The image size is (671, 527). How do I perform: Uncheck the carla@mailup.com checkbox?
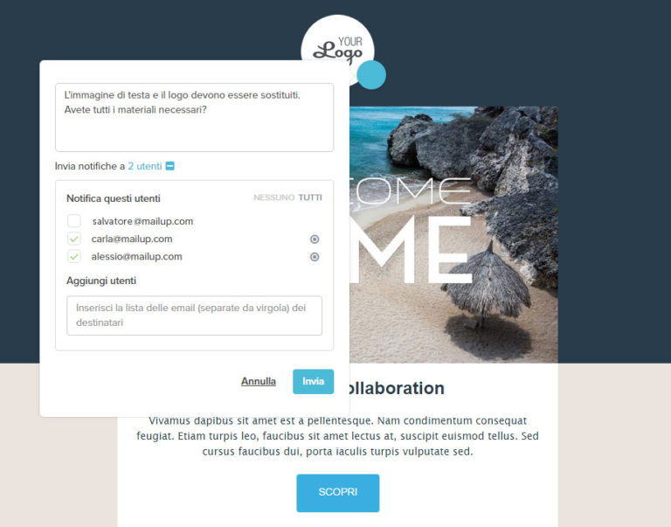coord(74,239)
